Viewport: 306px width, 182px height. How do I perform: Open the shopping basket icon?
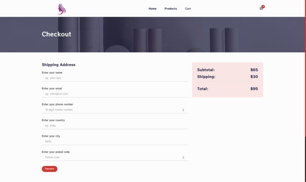tap(261, 8)
